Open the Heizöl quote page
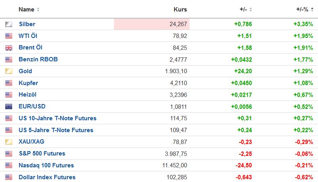This screenshot has width=318, height=182. point(27,95)
